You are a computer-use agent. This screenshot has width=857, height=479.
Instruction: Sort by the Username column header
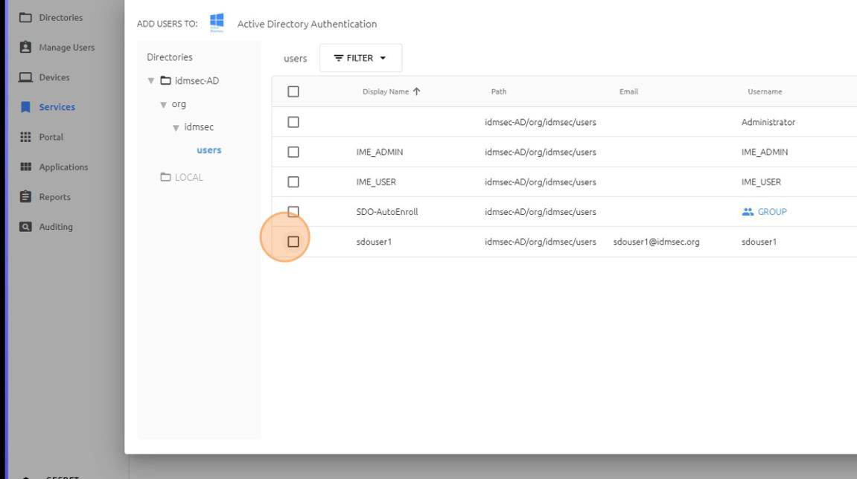pyautogui.click(x=765, y=91)
